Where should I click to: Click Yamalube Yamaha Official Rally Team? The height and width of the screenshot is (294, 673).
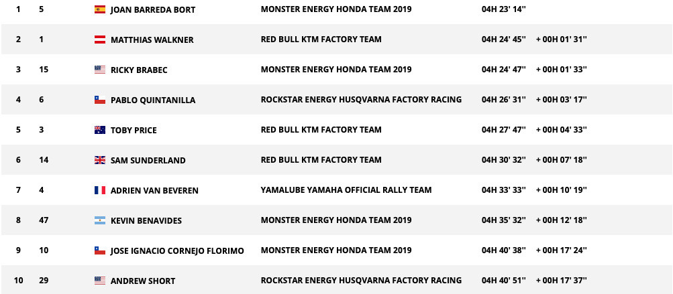(x=346, y=190)
